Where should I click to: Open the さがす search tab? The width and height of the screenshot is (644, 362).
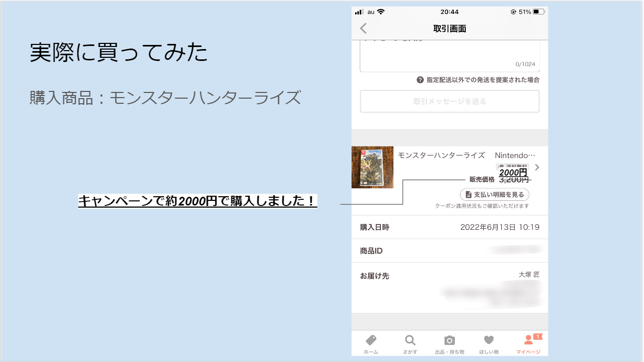point(410,344)
